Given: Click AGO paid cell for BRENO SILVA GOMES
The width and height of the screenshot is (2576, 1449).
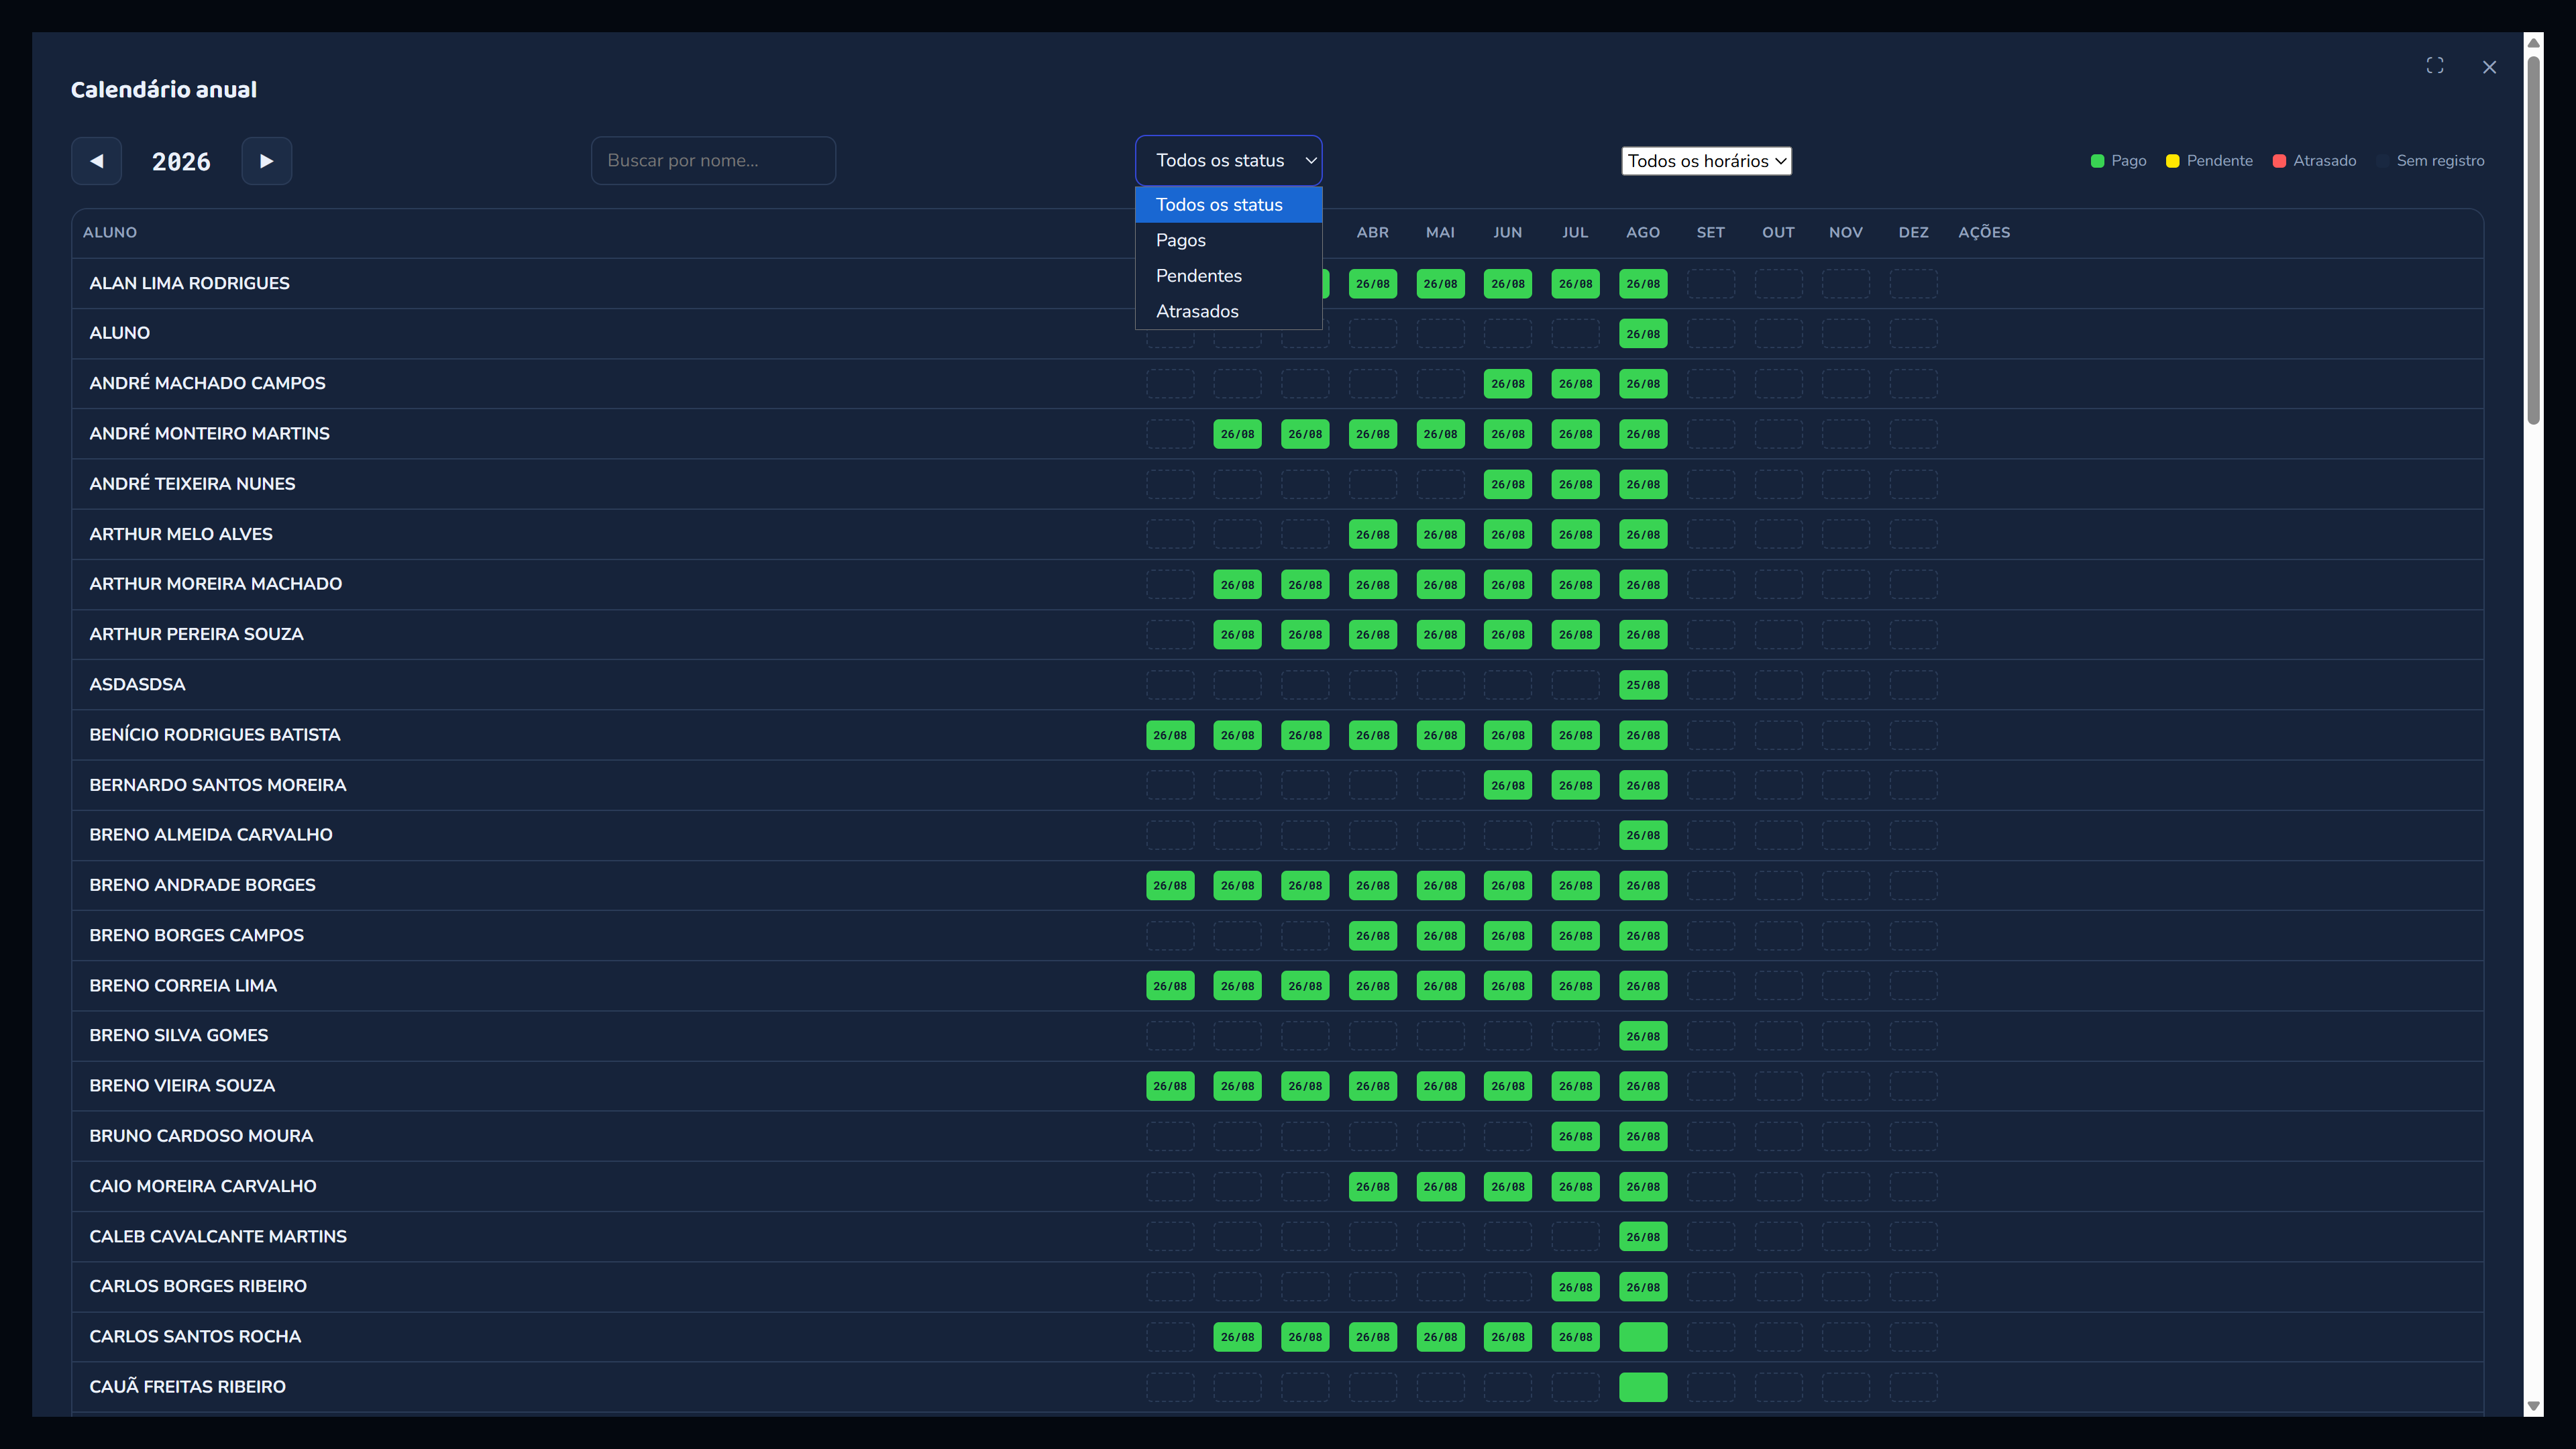Looking at the screenshot, I should 1642,1036.
